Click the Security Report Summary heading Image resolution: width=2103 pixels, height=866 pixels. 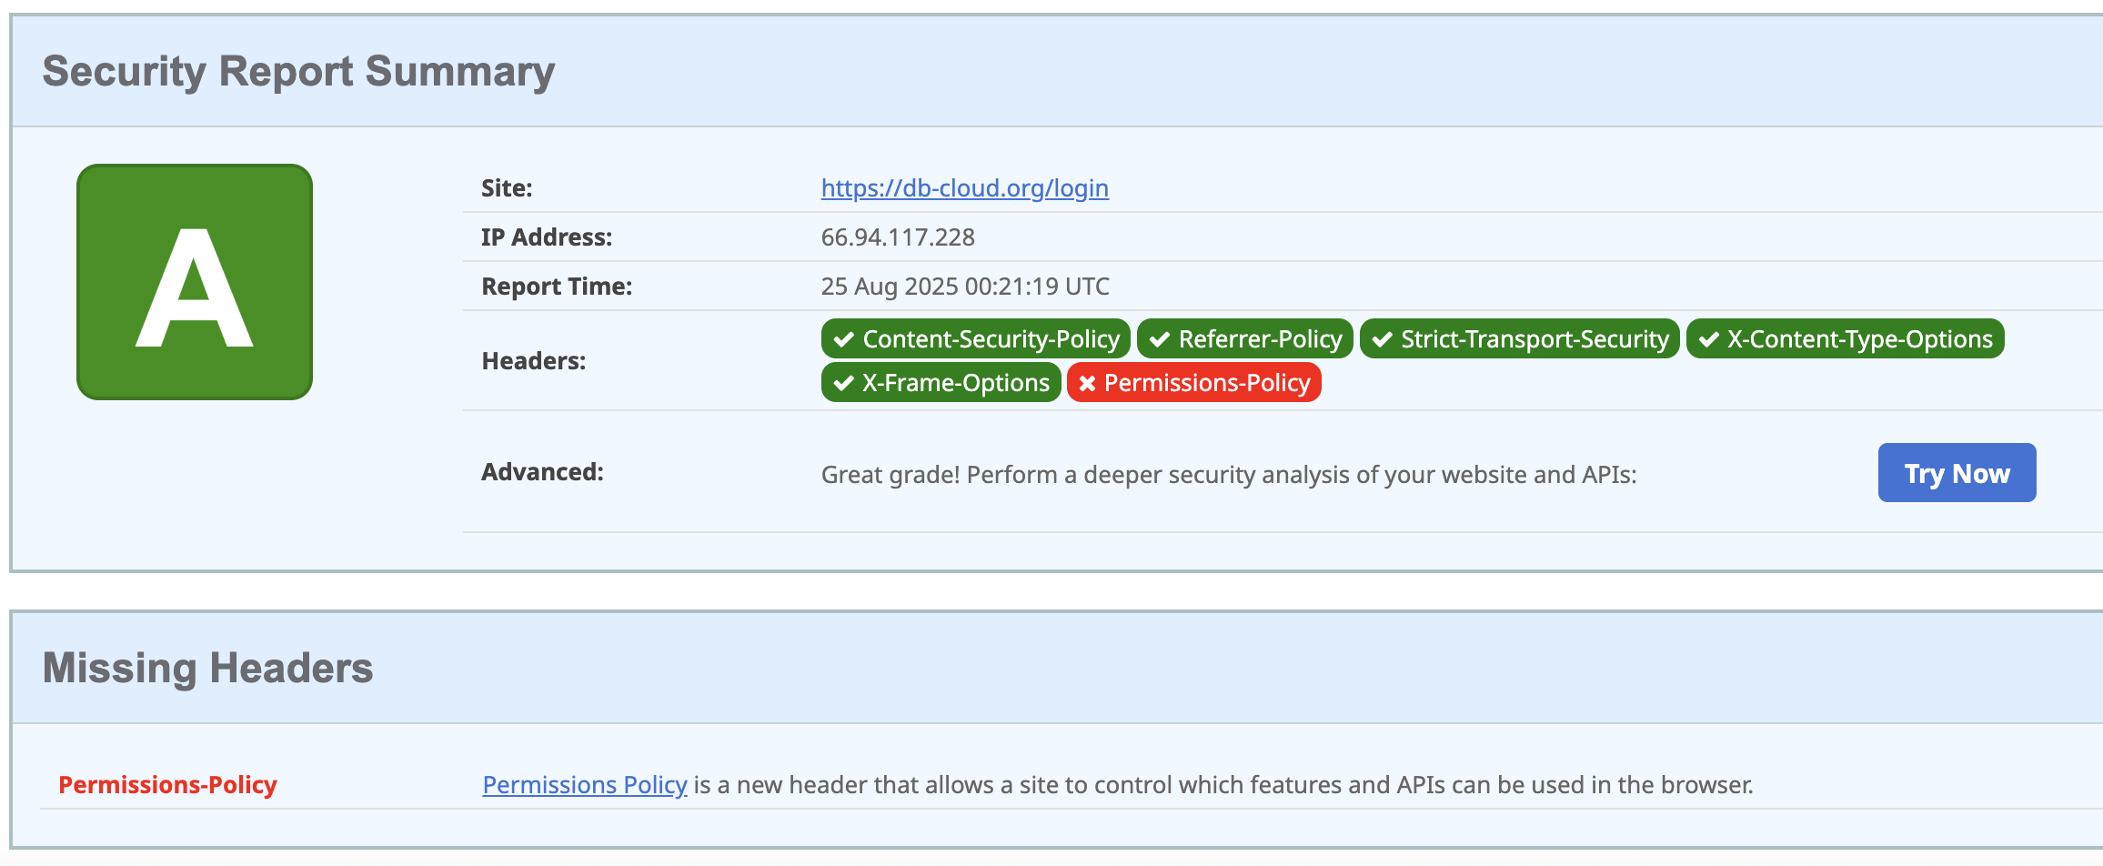(x=298, y=72)
